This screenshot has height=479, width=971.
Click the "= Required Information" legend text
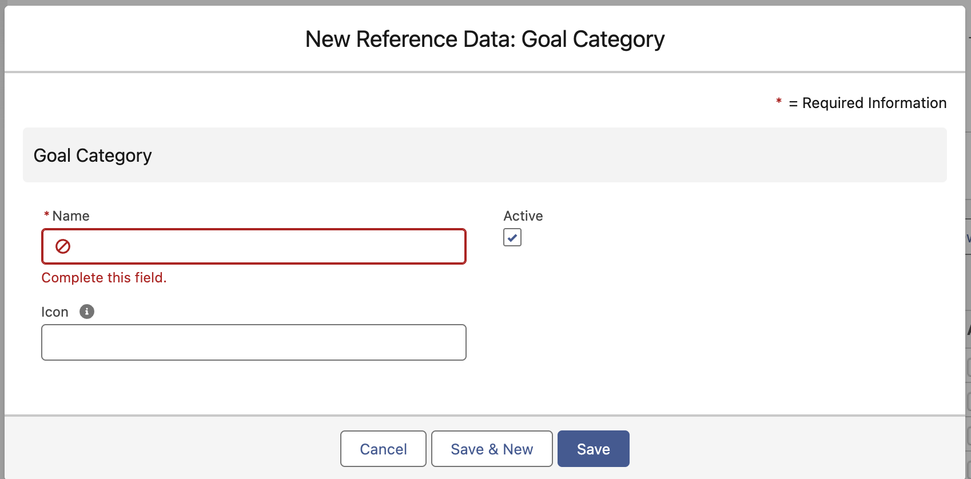867,103
